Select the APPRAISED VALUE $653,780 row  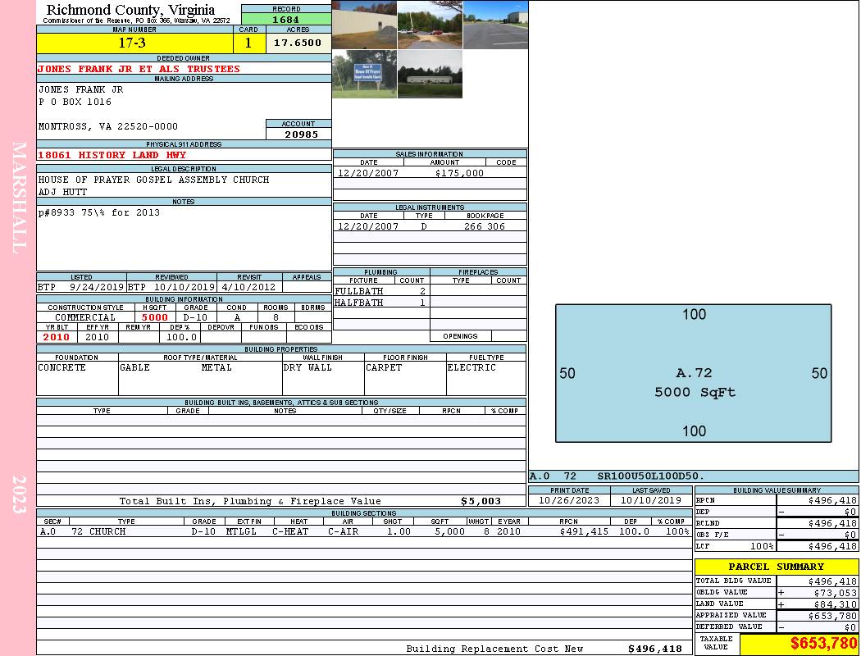(x=777, y=616)
